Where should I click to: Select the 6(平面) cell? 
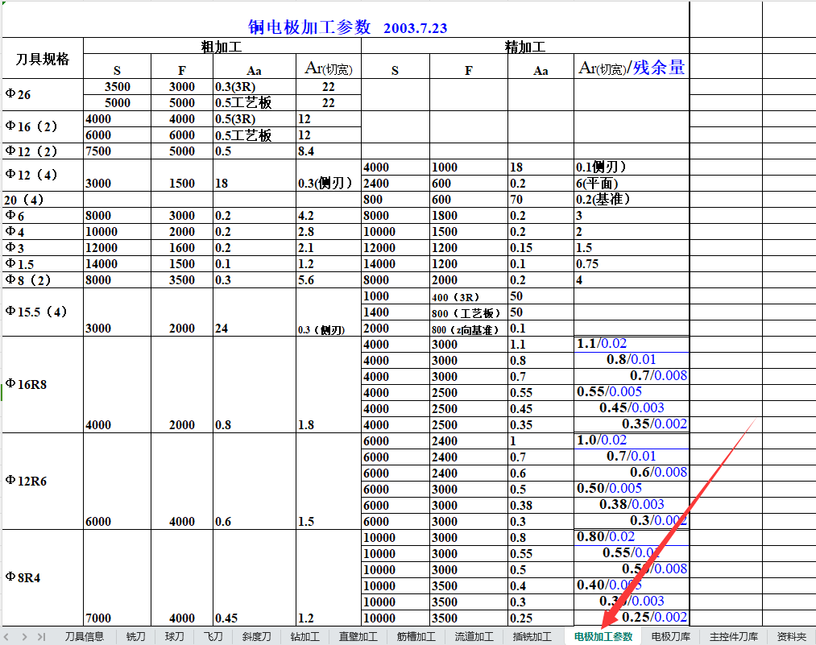point(632,184)
